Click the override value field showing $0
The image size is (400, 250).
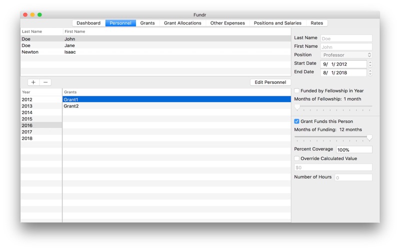click(x=333, y=167)
